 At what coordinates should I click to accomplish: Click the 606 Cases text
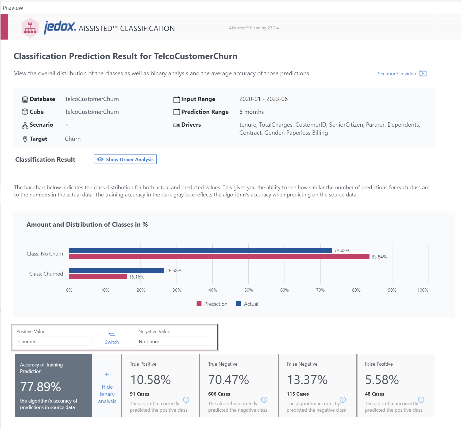[x=219, y=394]
